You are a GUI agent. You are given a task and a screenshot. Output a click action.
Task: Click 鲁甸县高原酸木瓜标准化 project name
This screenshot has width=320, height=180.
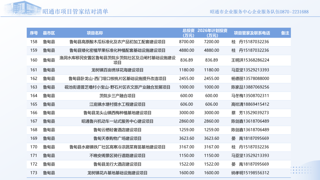(x=117, y=42)
